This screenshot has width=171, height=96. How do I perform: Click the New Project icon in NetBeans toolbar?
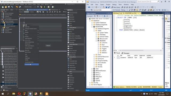point(6,7)
